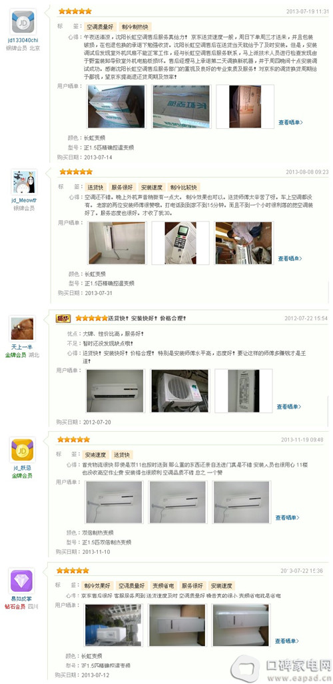Screen dimensions: 333x684
Task: Click the 服务很好 tag in second review
Action: 121,187
